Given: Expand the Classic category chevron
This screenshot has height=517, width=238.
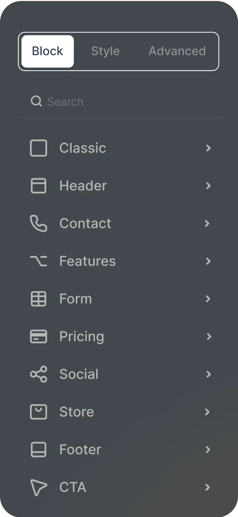Looking at the screenshot, I should [208, 148].
